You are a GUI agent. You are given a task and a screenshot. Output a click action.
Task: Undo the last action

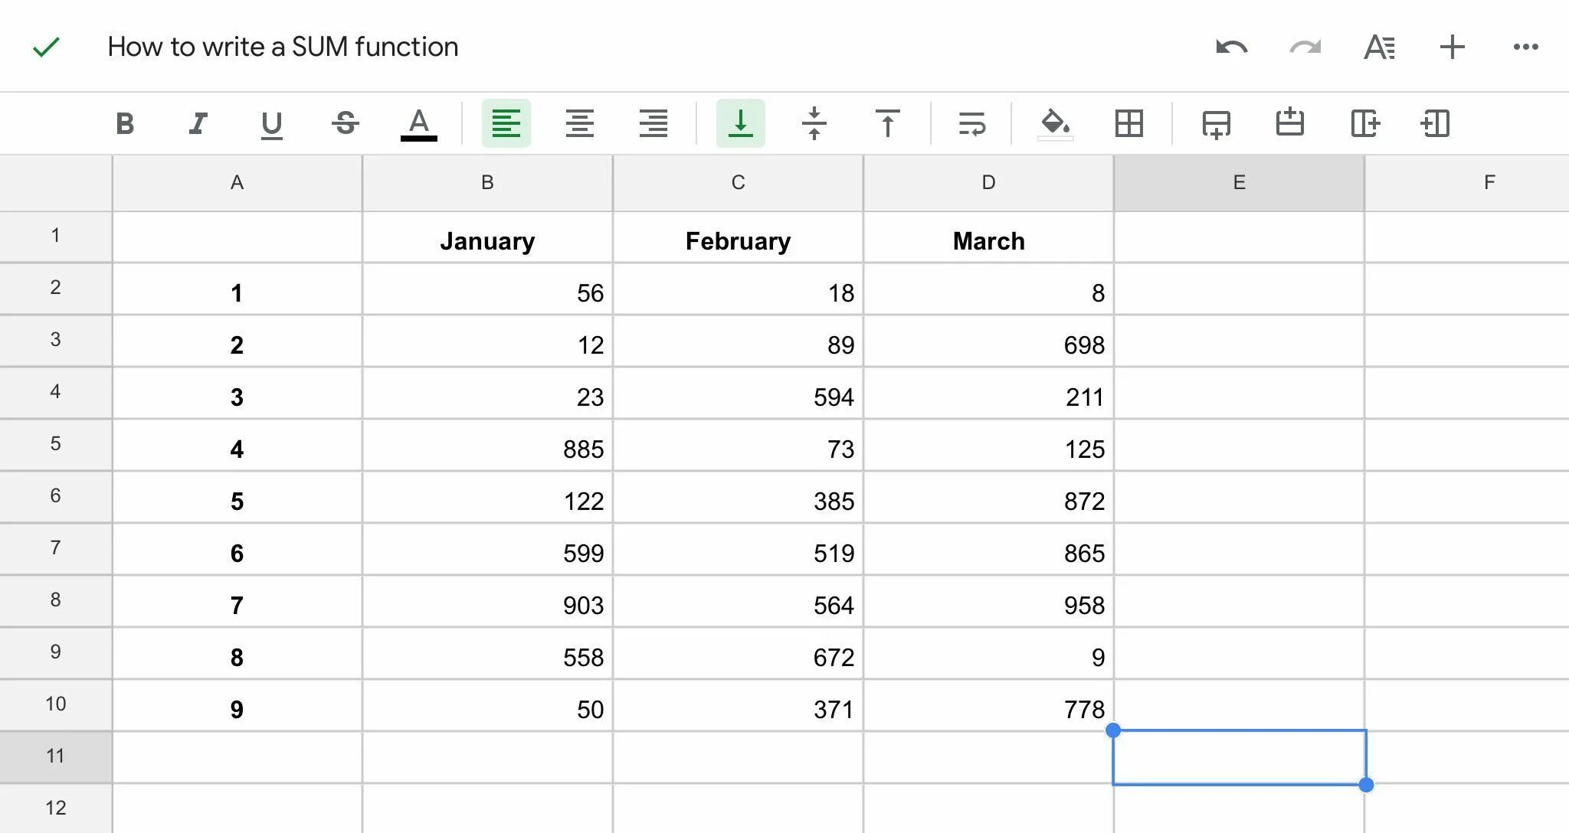tap(1231, 47)
